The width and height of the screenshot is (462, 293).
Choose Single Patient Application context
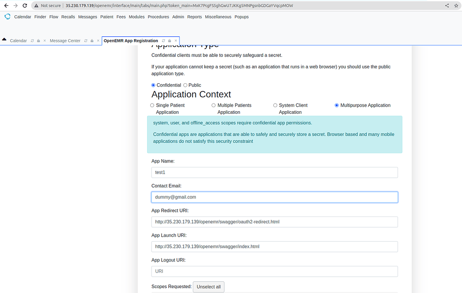pyautogui.click(x=152, y=105)
